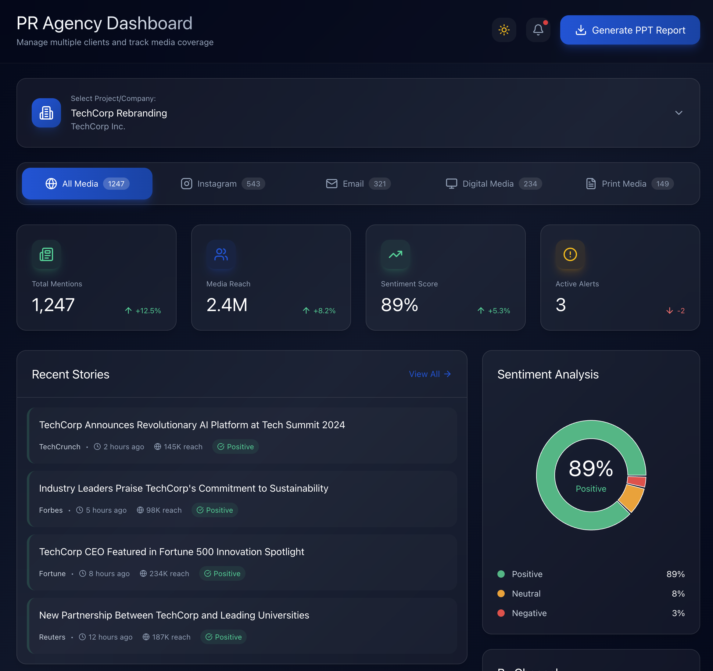Expand the project/company selector chevron
This screenshot has height=671, width=713.
[679, 113]
